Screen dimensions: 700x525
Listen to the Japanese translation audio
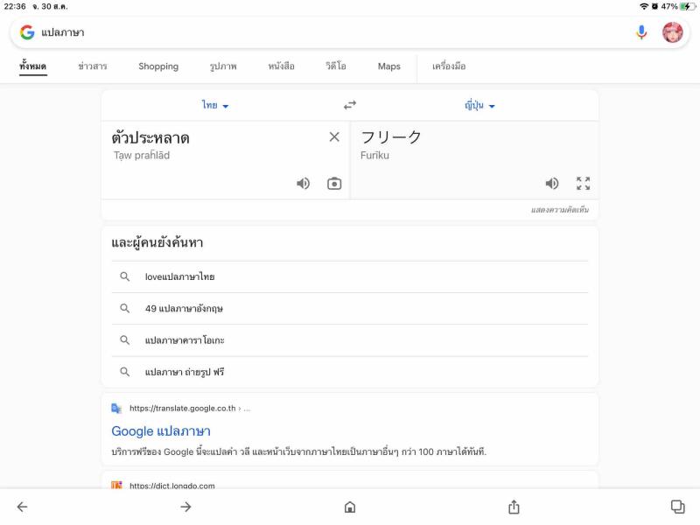(552, 184)
